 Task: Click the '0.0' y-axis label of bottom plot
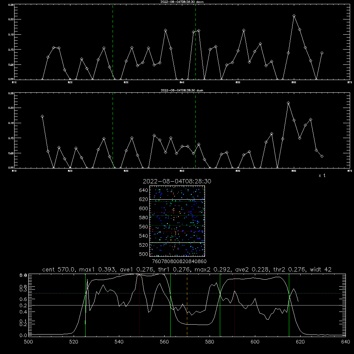point(23,335)
